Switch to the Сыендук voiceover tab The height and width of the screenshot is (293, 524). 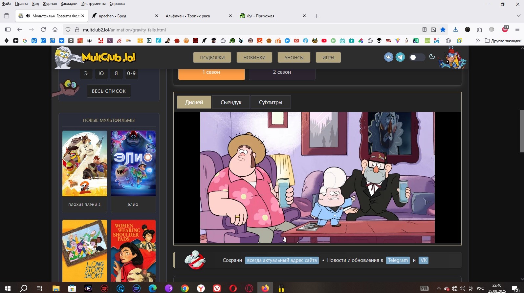(x=231, y=102)
